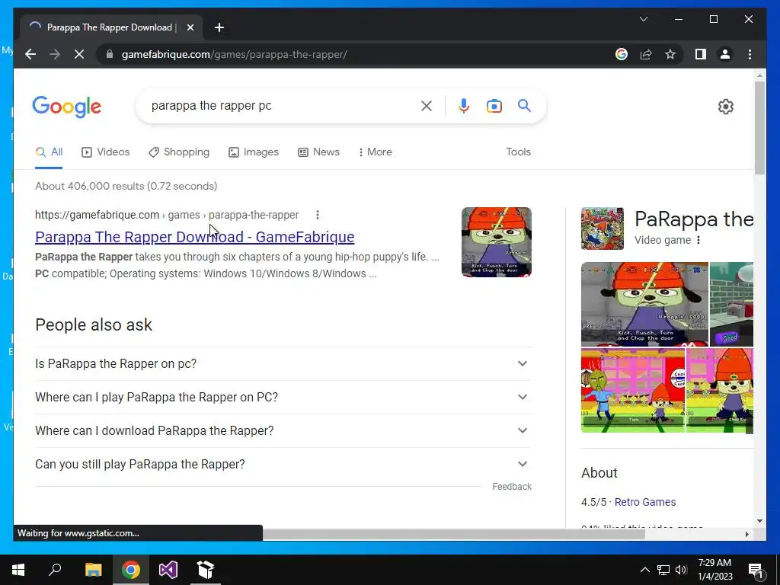Expand "Where can I play PaRappa the Rapper on PC?"
Viewport: 780px width, 585px height.
point(283,397)
